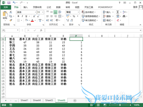Align cell text left

[x=47, y=16]
